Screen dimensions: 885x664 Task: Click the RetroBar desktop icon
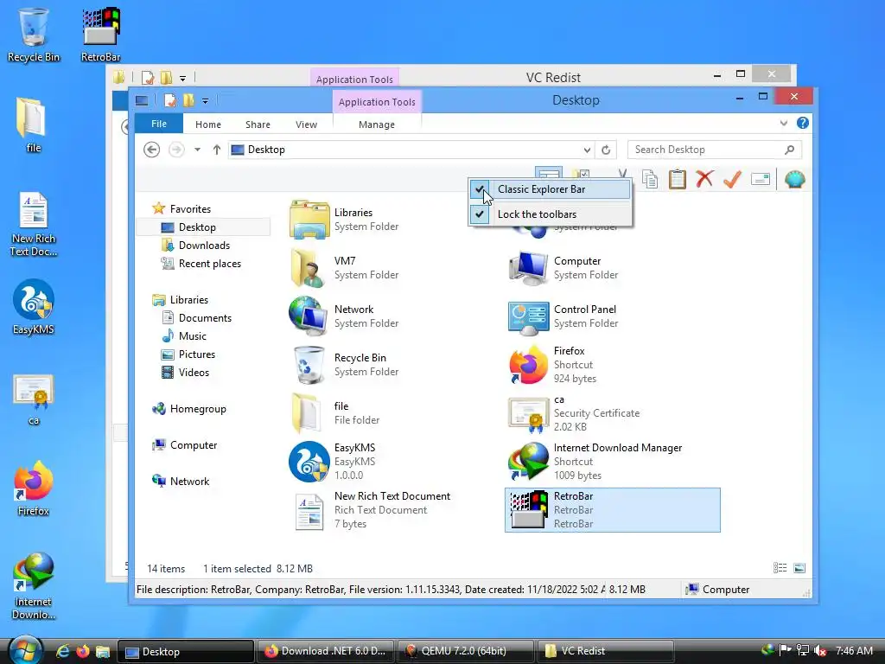100,34
